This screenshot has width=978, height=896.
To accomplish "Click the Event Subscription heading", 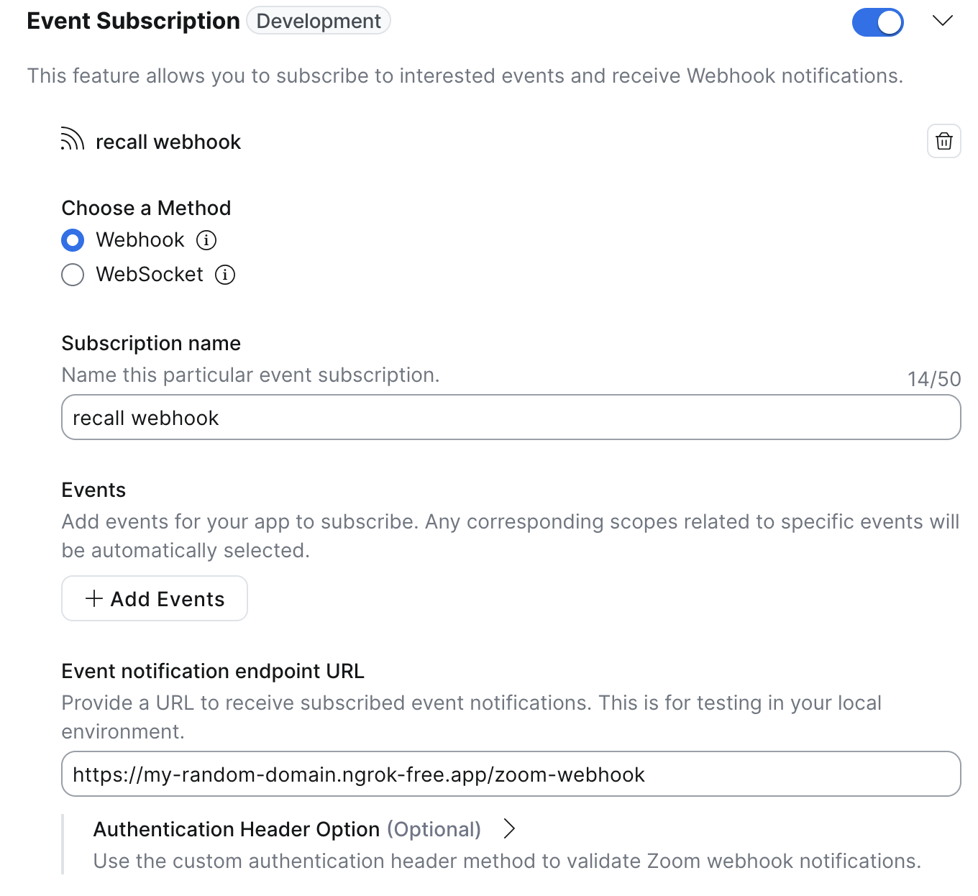I will tap(134, 21).
